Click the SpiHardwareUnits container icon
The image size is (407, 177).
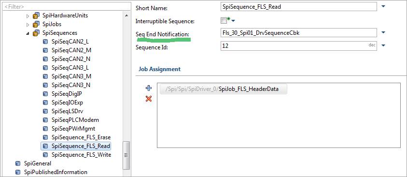pos(36,15)
